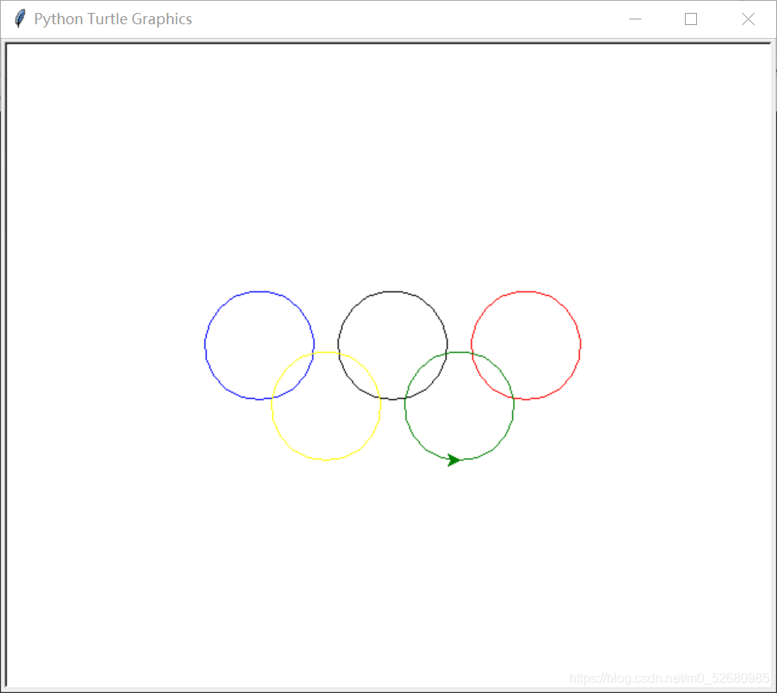
Task: Maximize the Python Turtle Graphics window
Action: click(x=691, y=19)
